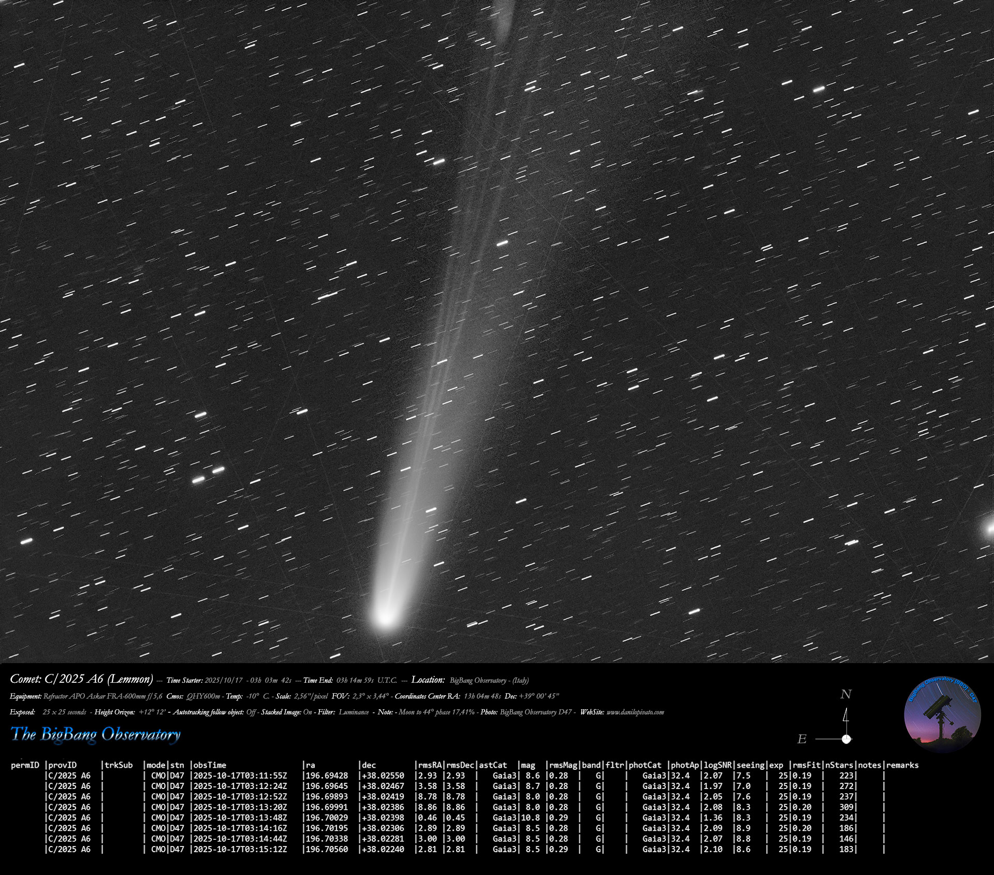Click the Filter: Luminance text
Image resolution: width=994 pixels, height=875 pixels.
(343, 712)
